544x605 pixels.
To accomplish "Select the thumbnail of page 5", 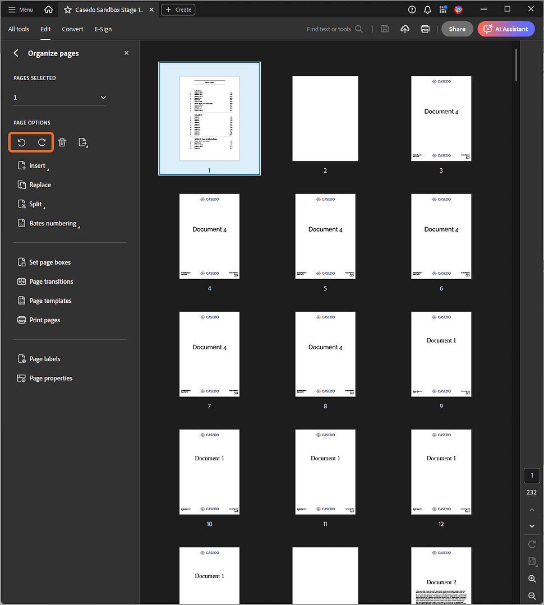I will [325, 236].
